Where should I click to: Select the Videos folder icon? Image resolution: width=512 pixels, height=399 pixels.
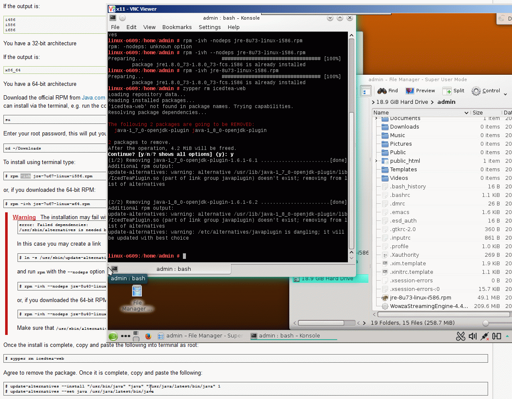(385, 178)
